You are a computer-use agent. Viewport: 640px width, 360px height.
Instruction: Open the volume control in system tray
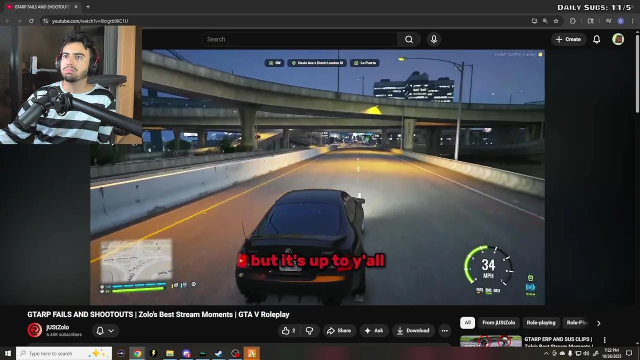pyautogui.click(x=587, y=353)
